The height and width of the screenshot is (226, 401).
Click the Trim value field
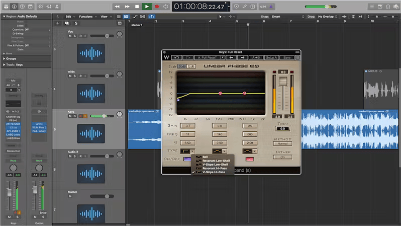click(282, 129)
